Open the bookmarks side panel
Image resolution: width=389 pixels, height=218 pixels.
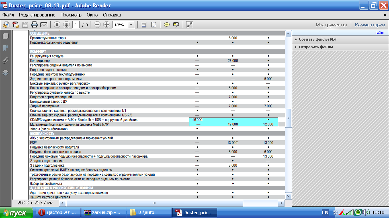(5, 48)
